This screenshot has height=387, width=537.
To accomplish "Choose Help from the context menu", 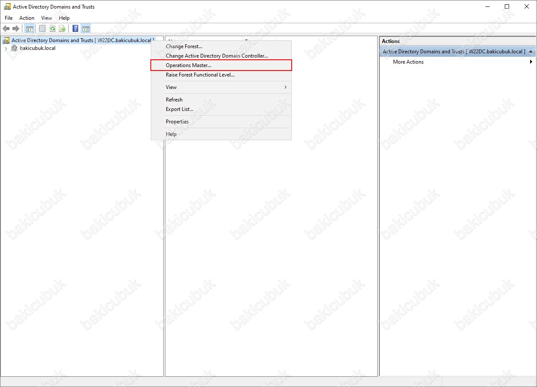I will 221,134.
